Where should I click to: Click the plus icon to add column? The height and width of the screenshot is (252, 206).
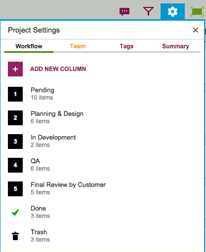(15, 69)
